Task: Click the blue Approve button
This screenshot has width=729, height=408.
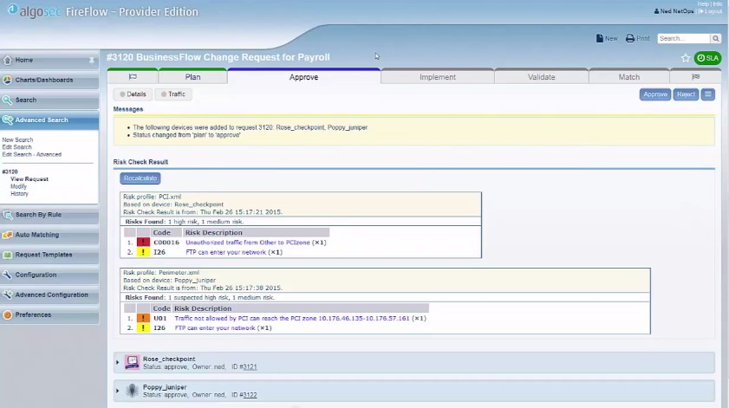Action: click(x=655, y=94)
